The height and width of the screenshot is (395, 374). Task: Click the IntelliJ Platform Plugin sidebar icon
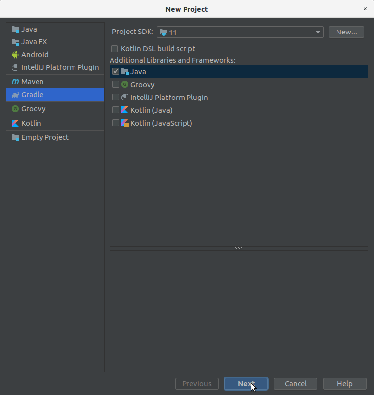[15, 67]
